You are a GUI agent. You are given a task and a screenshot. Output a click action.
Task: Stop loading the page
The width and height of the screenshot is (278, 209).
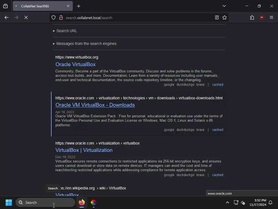click(26, 17)
